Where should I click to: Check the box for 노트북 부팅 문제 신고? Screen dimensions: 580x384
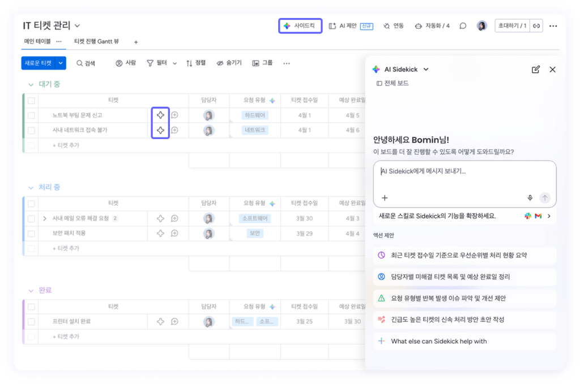(31, 115)
